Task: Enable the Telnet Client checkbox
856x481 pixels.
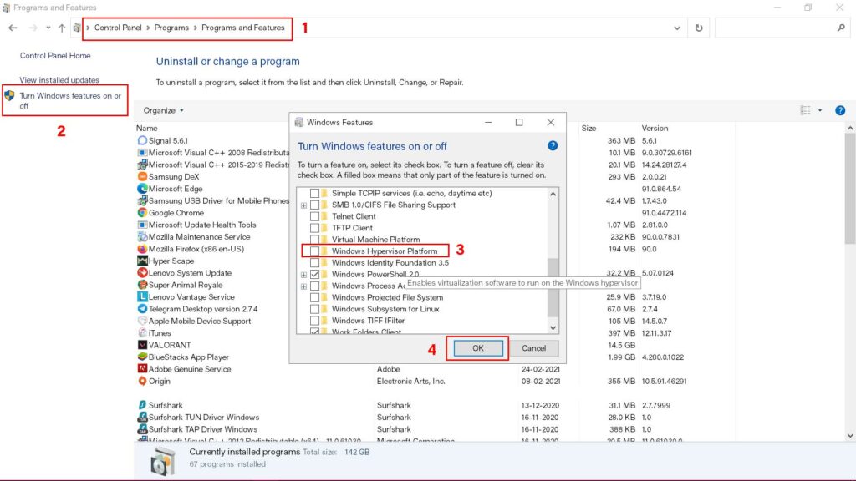Action: (314, 216)
